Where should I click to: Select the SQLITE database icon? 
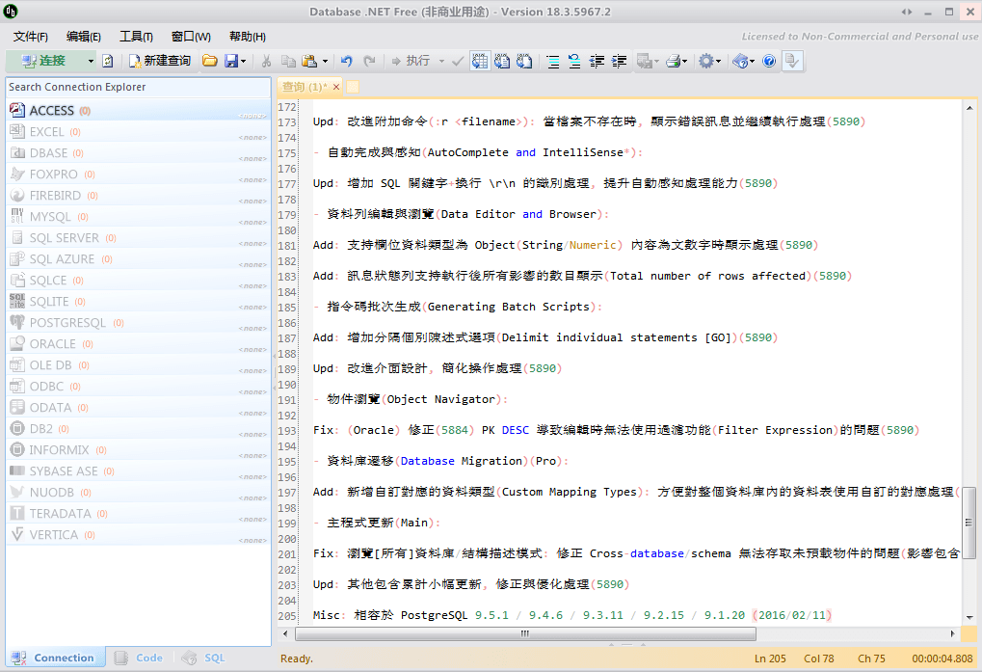pyautogui.click(x=19, y=301)
